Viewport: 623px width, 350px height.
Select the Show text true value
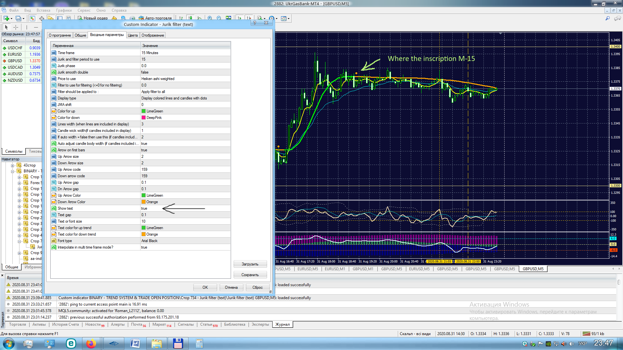click(x=144, y=208)
